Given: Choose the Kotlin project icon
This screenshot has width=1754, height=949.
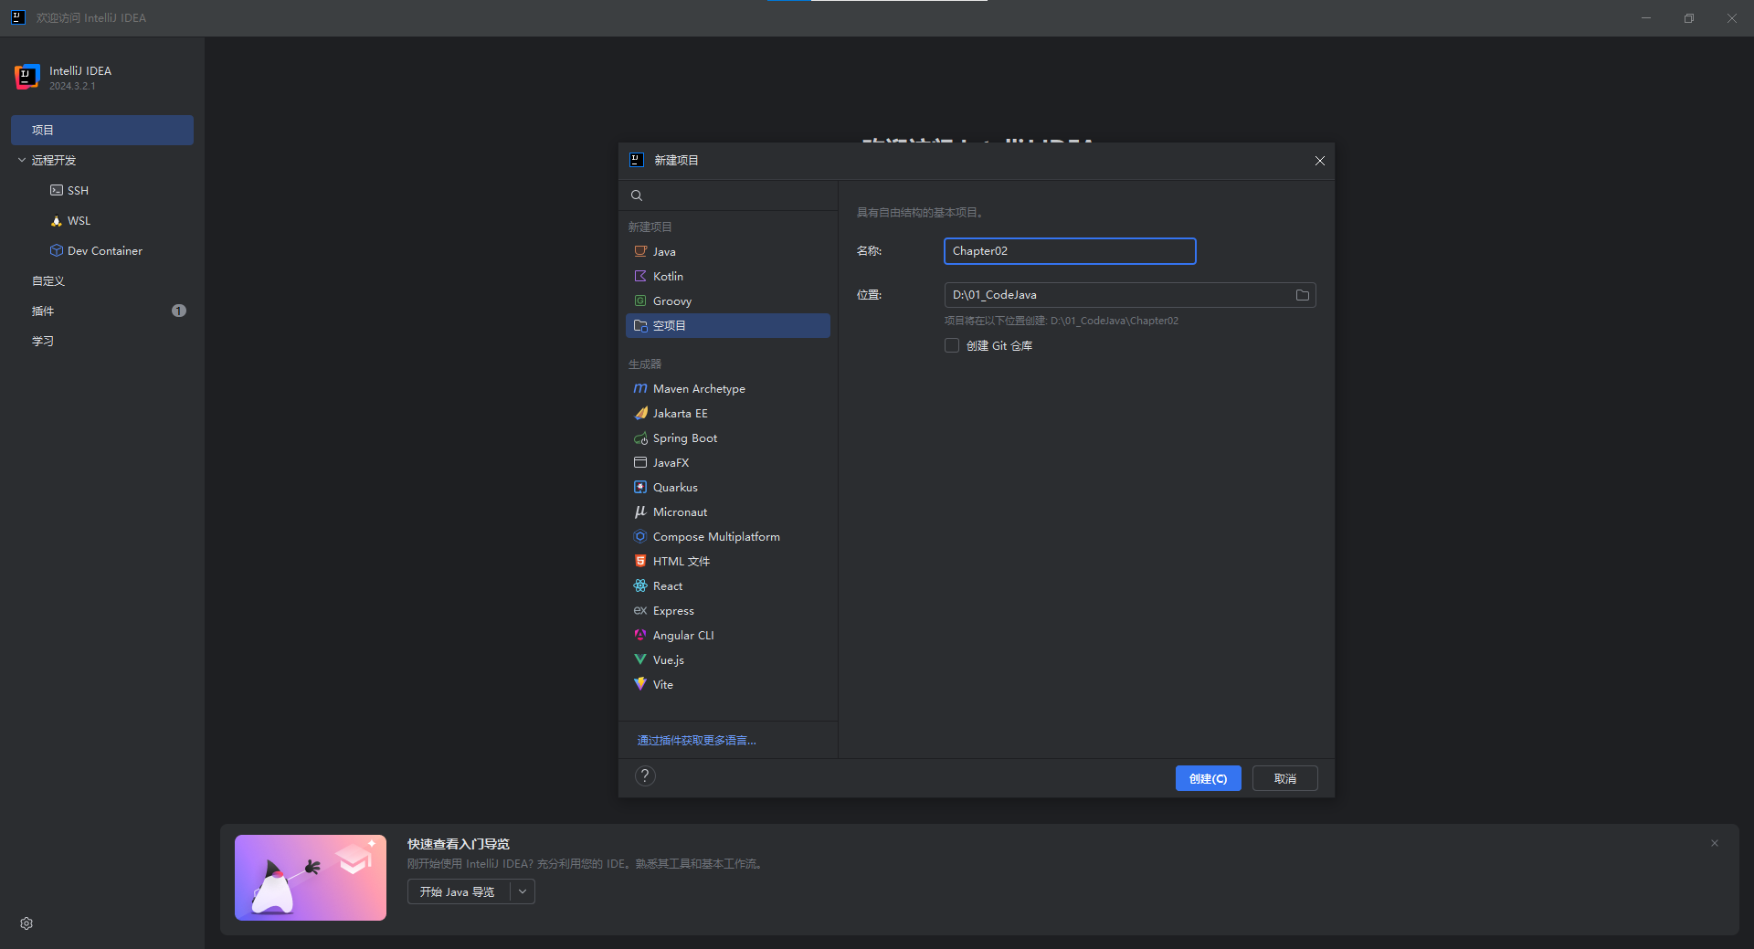Looking at the screenshot, I should [640, 276].
